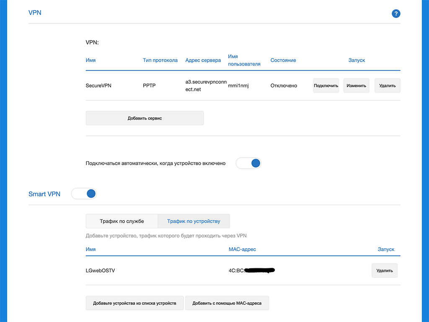Select the SecureVPN name in the table
Viewport: 429px width, 322px height.
click(x=98, y=86)
